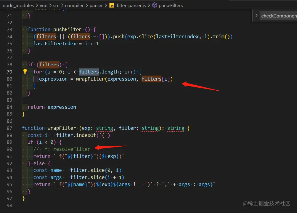Open the compiler breadcrumb segment
Image resolution: width=297 pixels, height=213 pixels.
pos(74,6)
